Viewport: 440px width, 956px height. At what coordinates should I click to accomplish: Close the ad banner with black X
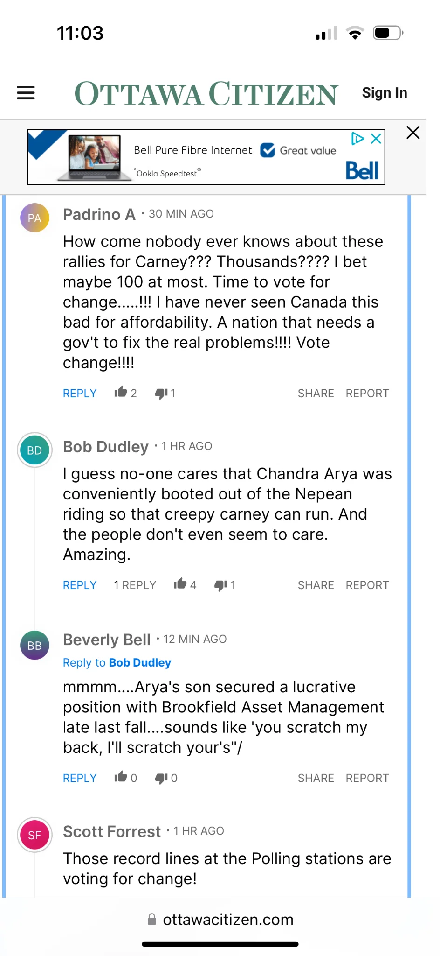[x=413, y=133]
